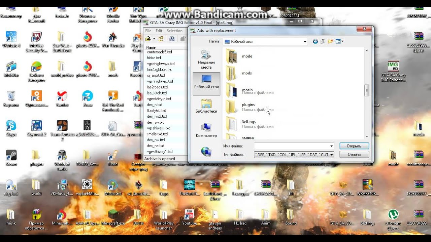431x242 pixels.
Task: Click the Yandex desktop icon
Action: point(62,98)
